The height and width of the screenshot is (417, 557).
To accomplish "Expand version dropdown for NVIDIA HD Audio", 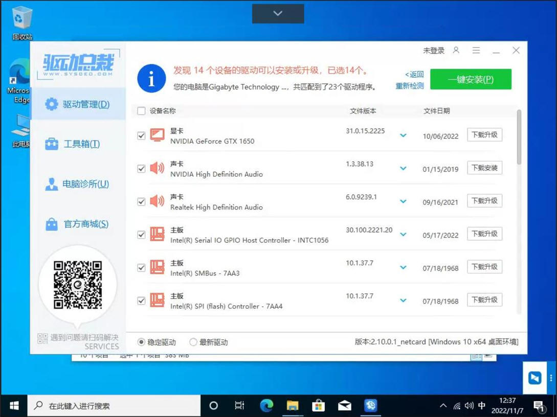I will click(x=403, y=168).
